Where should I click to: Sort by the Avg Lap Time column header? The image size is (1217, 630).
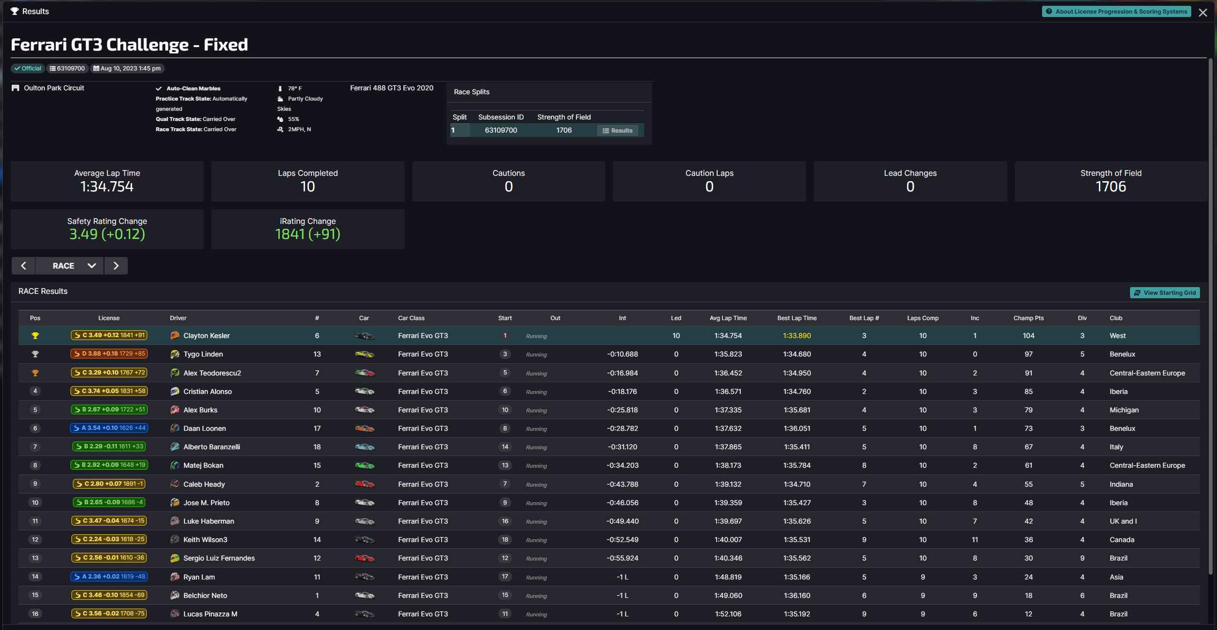click(x=728, y=318)
